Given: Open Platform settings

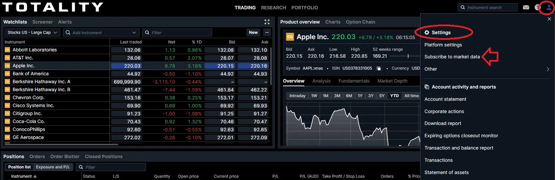Looking at the screenshot, I should (x=443, y=45).
